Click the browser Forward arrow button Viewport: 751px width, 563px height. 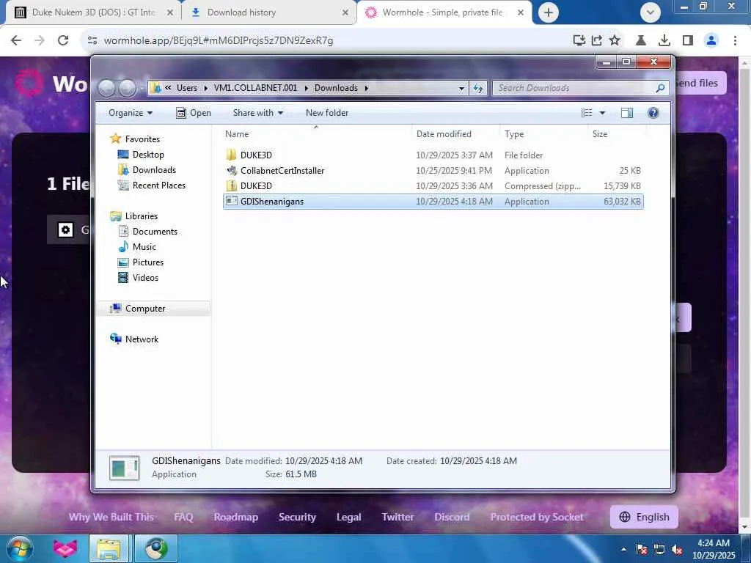(40, 41)
